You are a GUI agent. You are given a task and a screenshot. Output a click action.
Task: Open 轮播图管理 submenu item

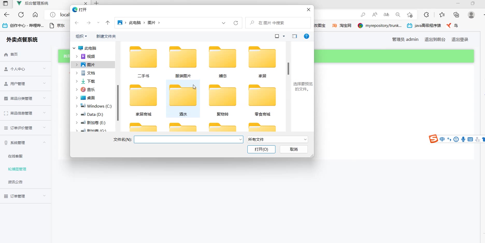point(17,169)
